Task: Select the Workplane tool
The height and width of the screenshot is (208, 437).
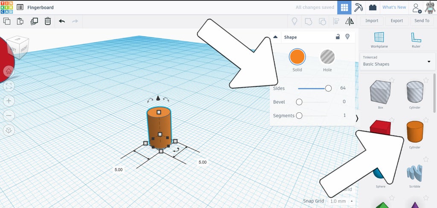Action: [x=379, y=40]
